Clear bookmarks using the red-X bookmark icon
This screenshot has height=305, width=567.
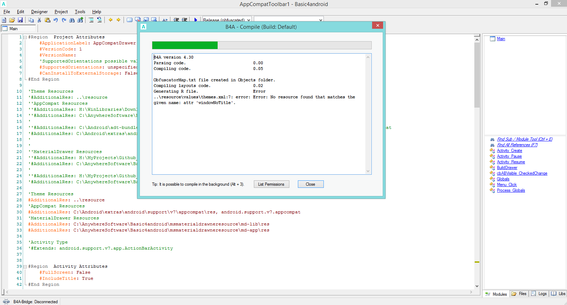138,20
